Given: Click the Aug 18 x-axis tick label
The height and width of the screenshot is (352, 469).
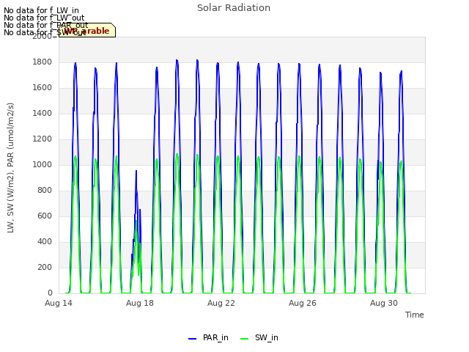Looking at the screenshot, I should pyautogui.click(x=140, y=303).
